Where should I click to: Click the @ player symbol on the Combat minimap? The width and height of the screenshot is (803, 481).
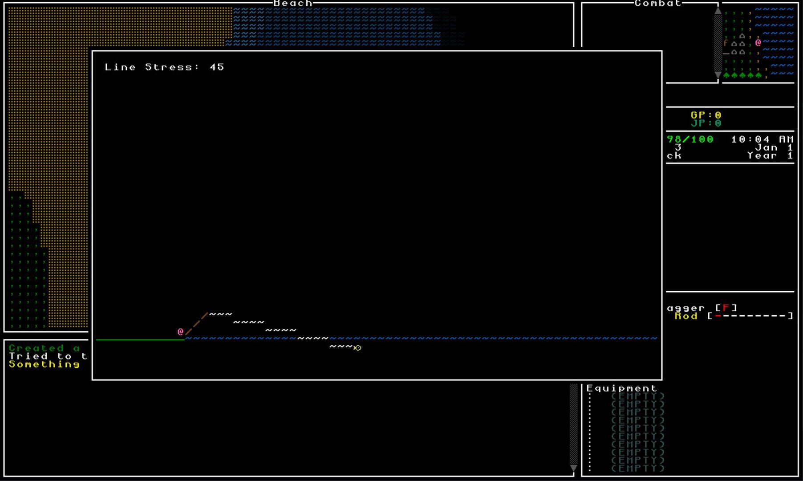coord(758,43)
